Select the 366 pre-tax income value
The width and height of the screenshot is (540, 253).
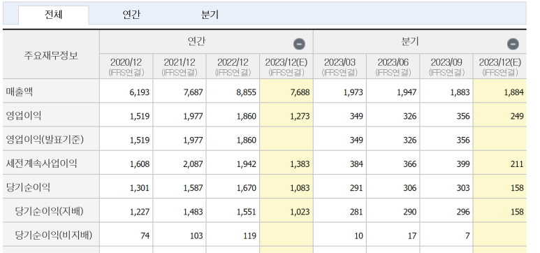click(411, 164)
